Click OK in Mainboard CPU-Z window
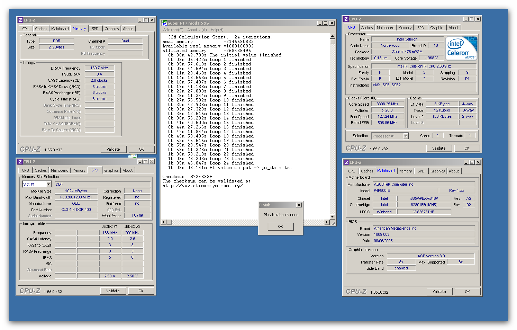Screen dimensions: 517x330 (467, 292)
